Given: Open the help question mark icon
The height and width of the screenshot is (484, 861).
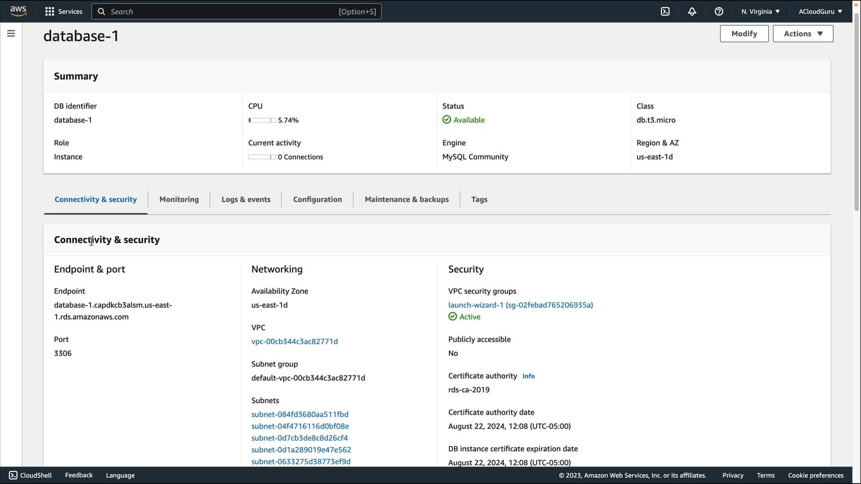Looking at the screenshot, I should click(719, 12).
